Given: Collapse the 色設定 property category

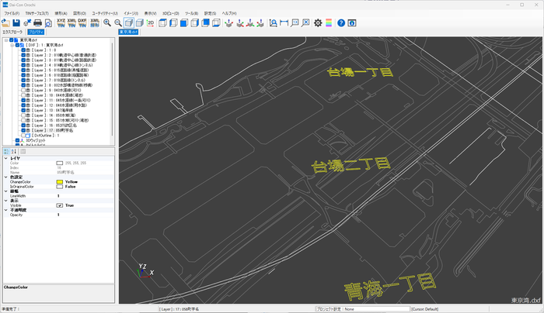Looking at the screenshot, I should click(x=6, y=177).
